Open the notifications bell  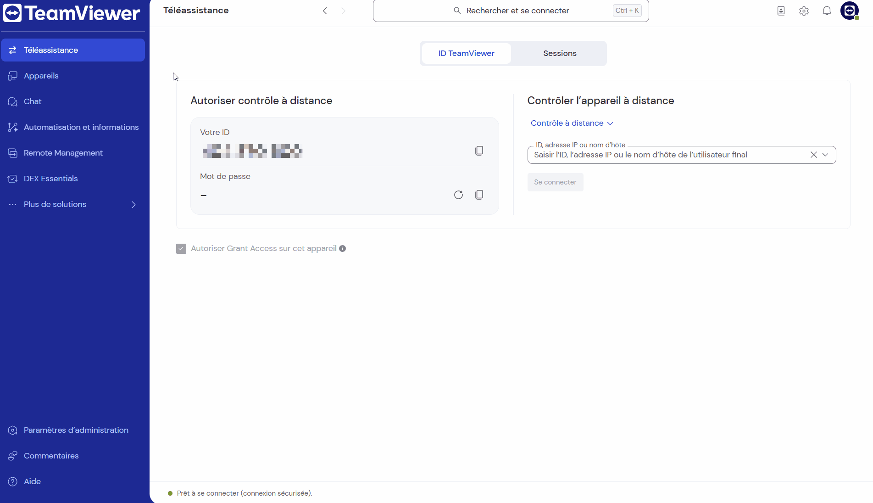point(827,11)
